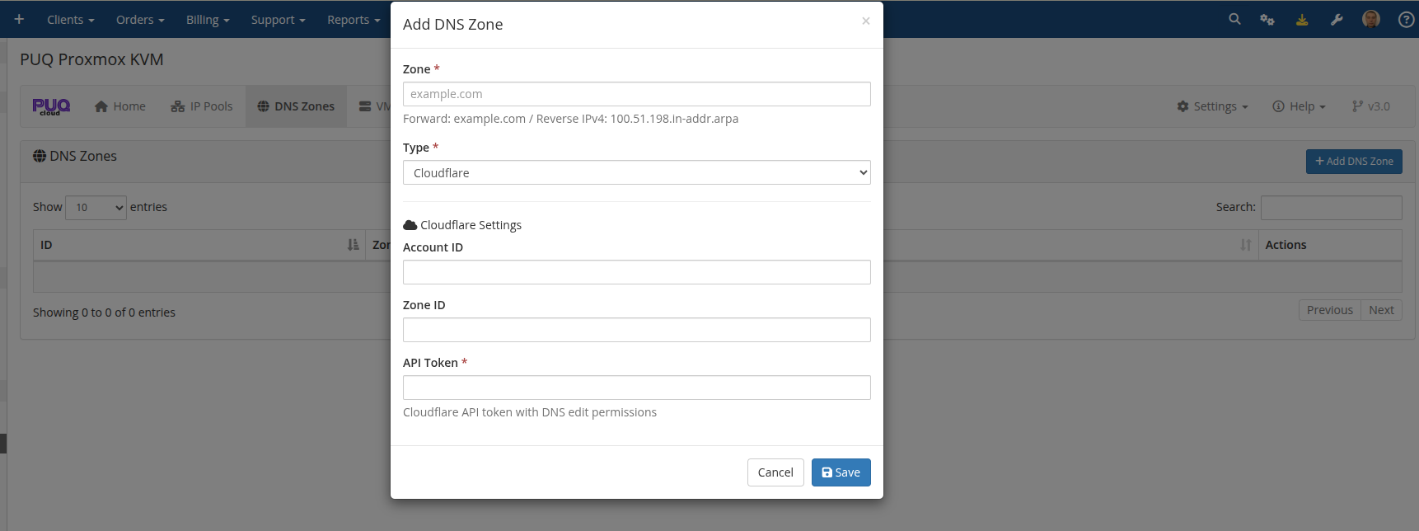
Task: Open the global search icon
Action: pyautogui.click(x=1234, y=18)
